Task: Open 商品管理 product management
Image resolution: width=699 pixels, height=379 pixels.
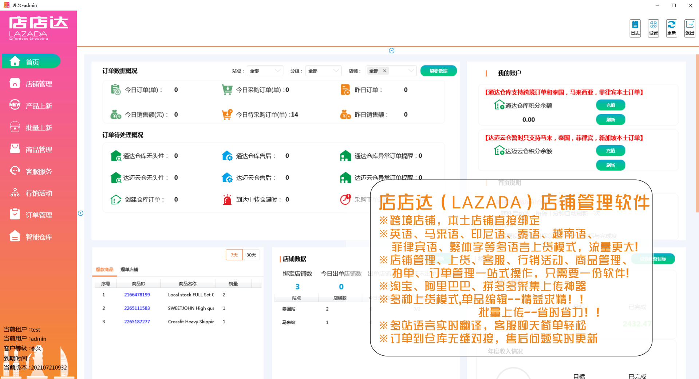Action: pyautogui.click(x=39, y=149)
